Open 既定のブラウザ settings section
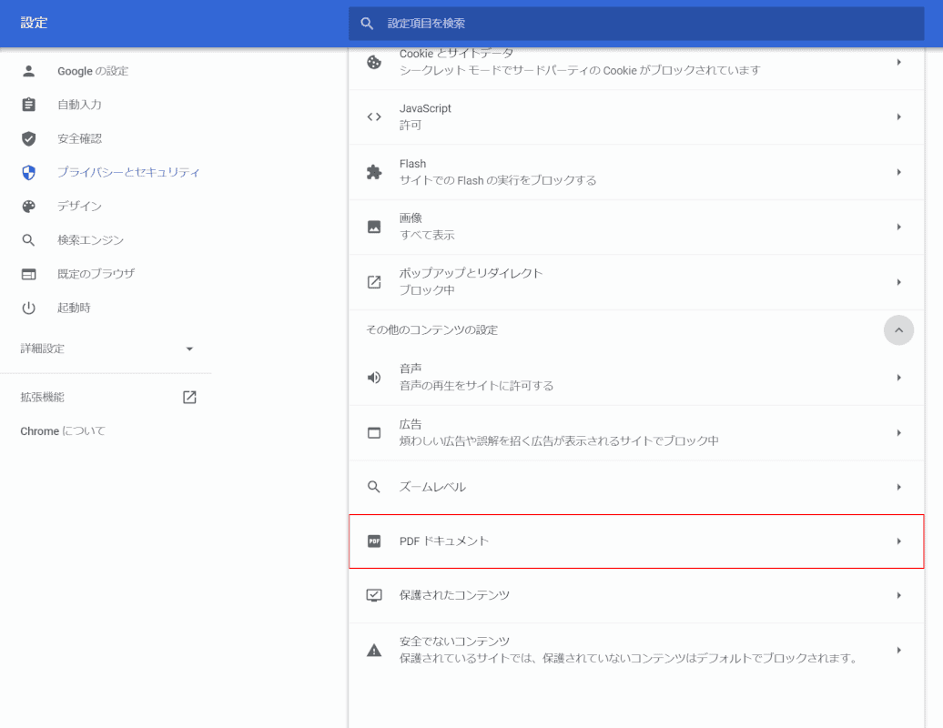Viewport: 943px width, 728px height. 96,274
